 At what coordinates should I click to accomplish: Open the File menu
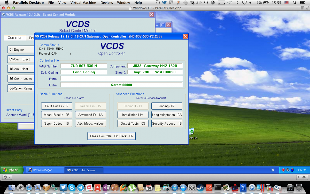click(x=51, y=3)
